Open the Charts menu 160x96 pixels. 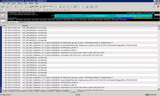tap(19, 4)
